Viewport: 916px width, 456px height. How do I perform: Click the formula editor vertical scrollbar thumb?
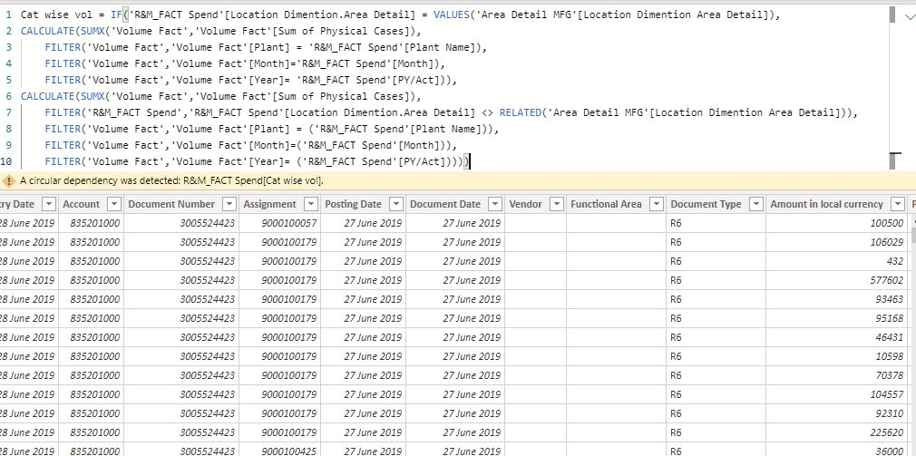pos(892,14)
